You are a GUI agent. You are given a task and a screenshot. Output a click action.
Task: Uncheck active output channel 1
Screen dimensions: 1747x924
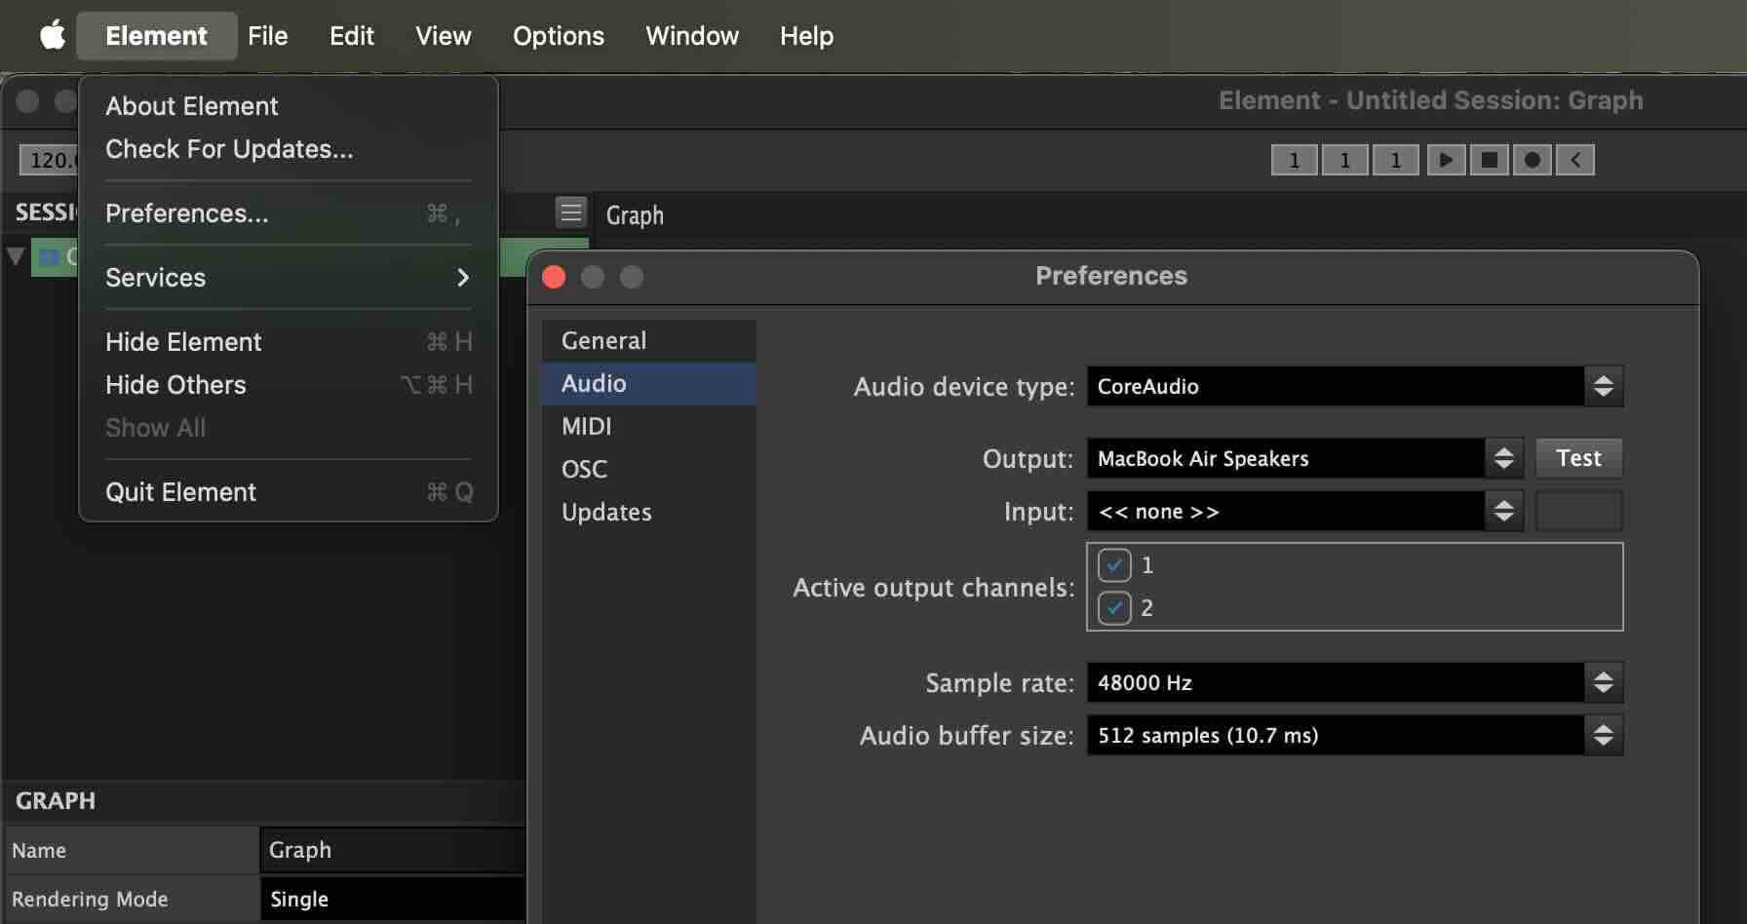(x=1114, y=565)
